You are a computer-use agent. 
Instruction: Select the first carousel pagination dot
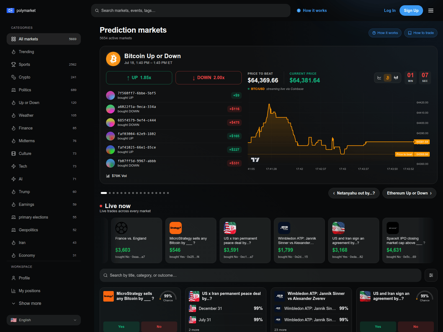(104, 193)
